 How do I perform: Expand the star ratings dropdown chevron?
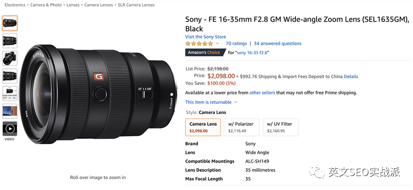point(217,43)
